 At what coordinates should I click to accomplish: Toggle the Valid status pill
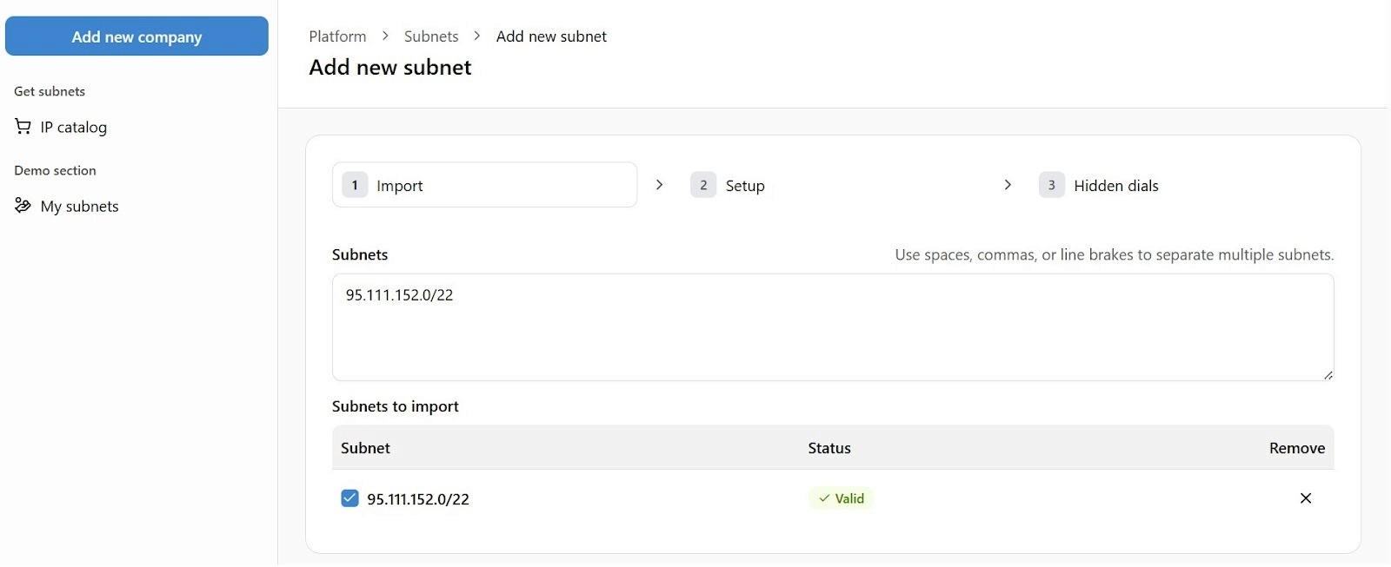[840, 498]
